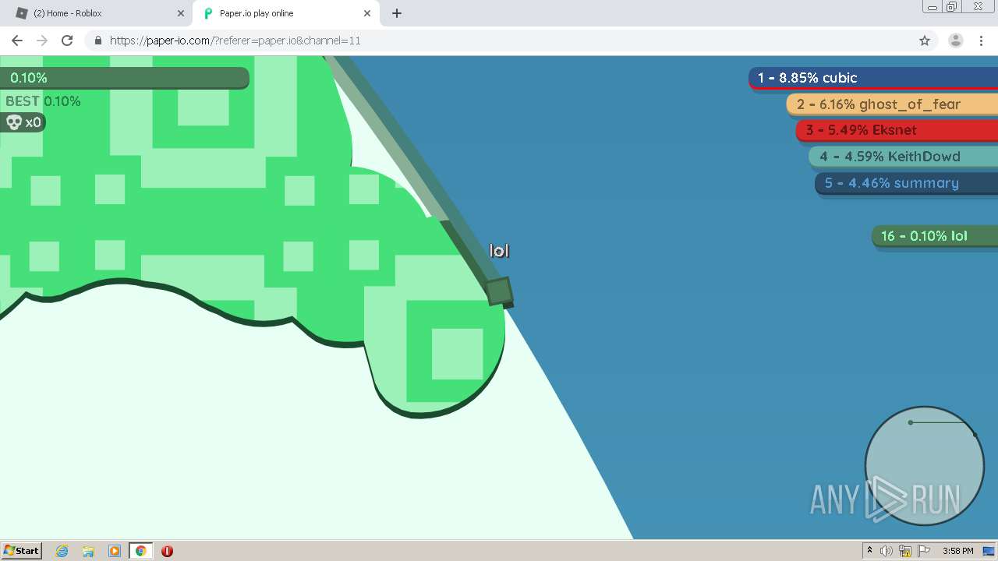998x561 pixels.
Task: Open network status tray icon
Action: [x=905, y=551]
